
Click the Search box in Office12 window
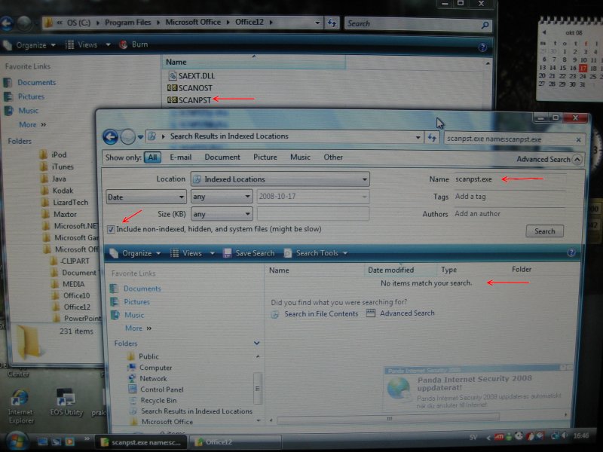click(x=418, y=24)
